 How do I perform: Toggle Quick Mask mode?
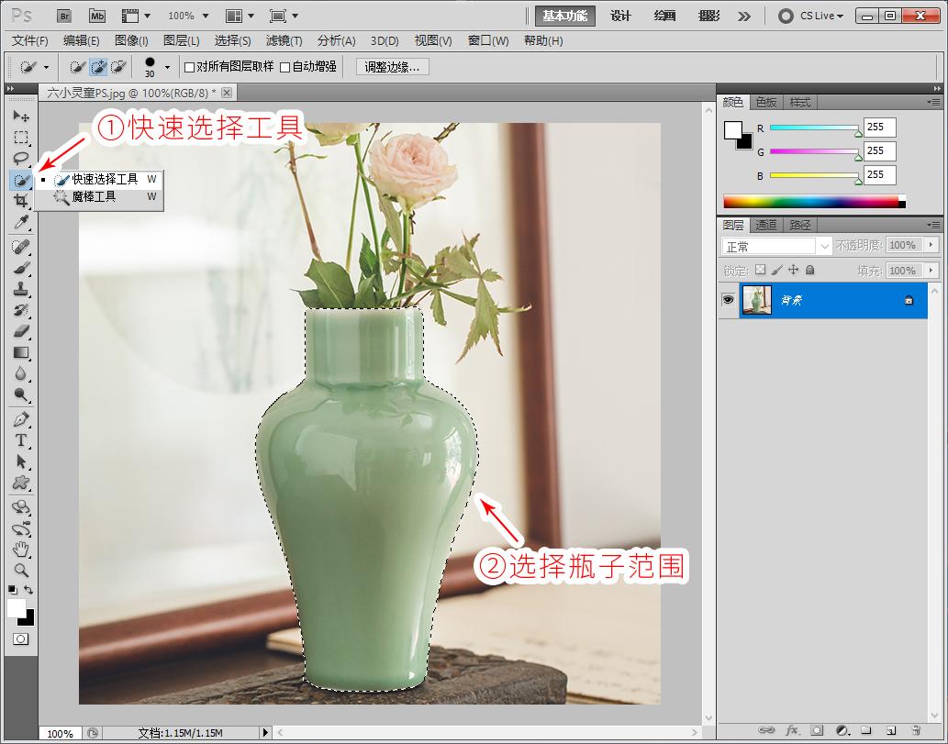click(20, 639)
